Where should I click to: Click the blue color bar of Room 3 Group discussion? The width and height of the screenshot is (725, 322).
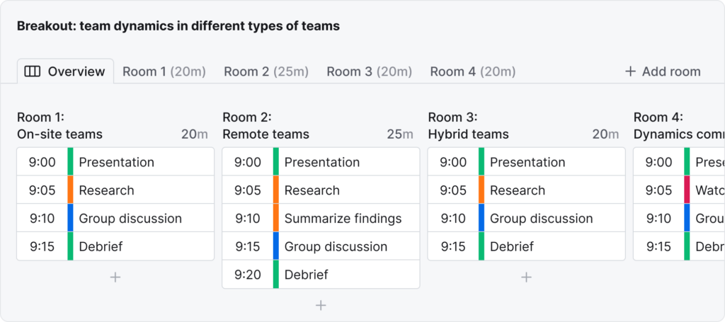tap(481, 218)
